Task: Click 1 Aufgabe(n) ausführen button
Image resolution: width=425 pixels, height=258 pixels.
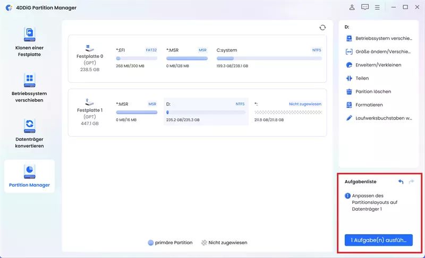Action: coord(379,240)
